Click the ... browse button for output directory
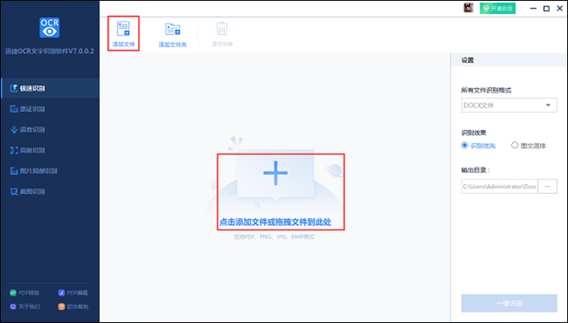Viewport: 568px width, 323px height. [x=548, y=187]
